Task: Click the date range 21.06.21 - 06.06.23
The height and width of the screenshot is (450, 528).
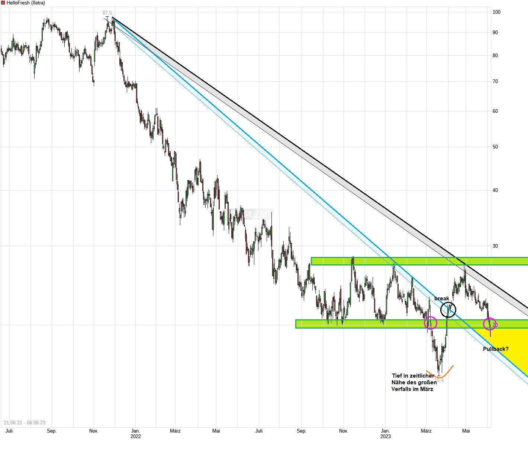Action: [25, 423]
